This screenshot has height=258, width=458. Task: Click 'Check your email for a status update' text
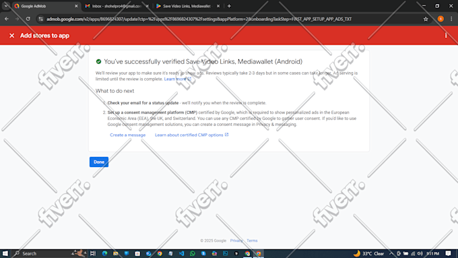[143, 103]
